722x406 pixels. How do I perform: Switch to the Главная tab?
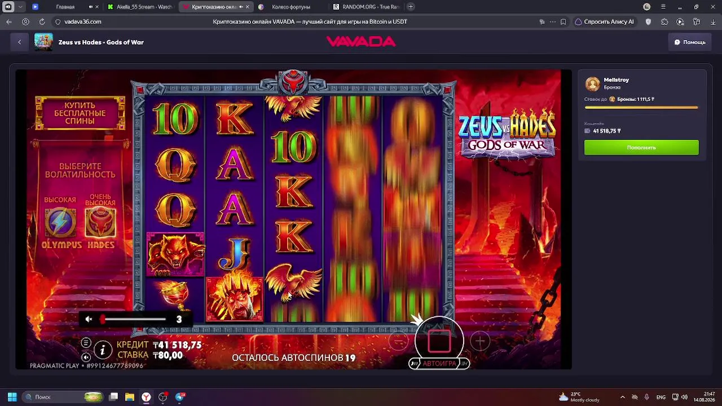coord(65,7)
